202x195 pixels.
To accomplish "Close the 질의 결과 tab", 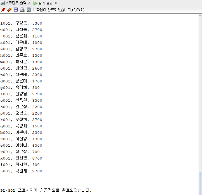I will [56, 3].
